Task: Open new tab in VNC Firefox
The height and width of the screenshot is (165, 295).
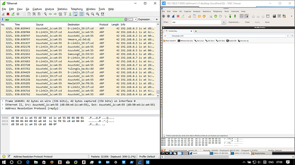Action: 196,31
